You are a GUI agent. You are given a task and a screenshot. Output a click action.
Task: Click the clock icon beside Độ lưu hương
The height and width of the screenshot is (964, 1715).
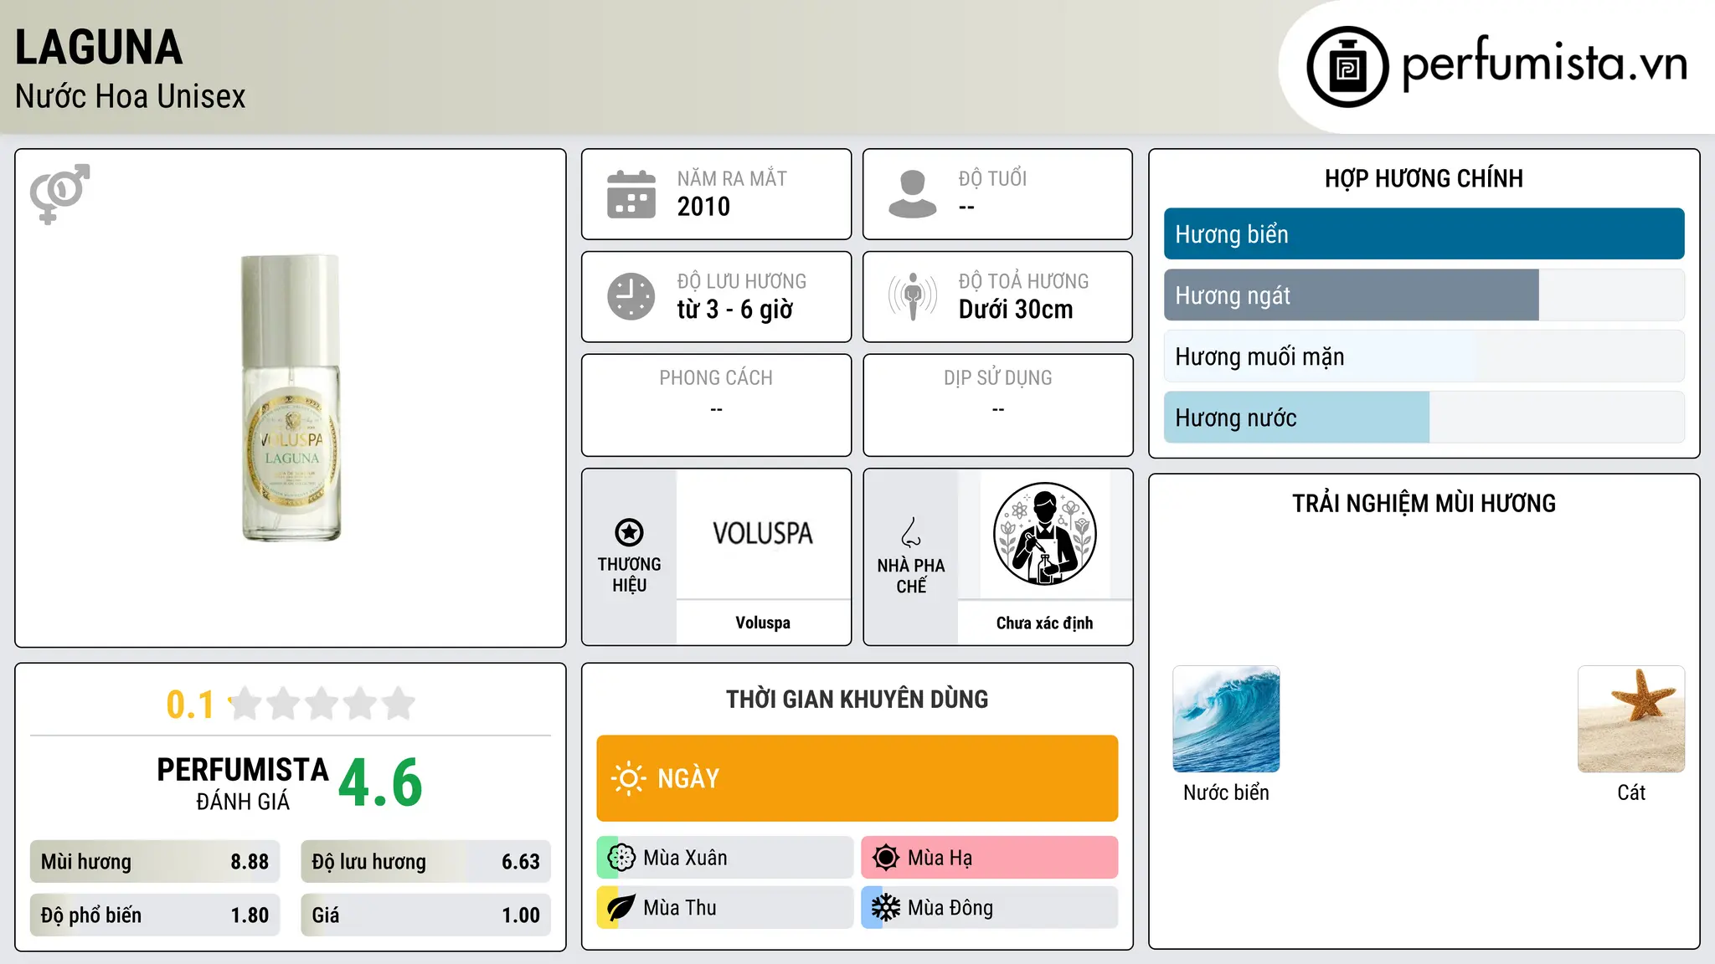coord(631,296)
